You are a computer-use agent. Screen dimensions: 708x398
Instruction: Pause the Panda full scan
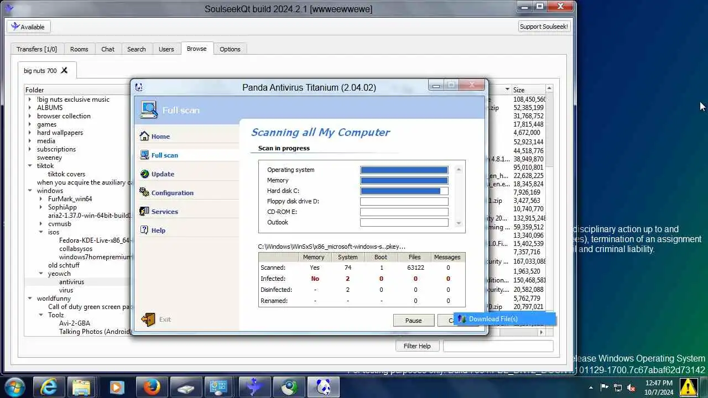[x=414, y=321]
